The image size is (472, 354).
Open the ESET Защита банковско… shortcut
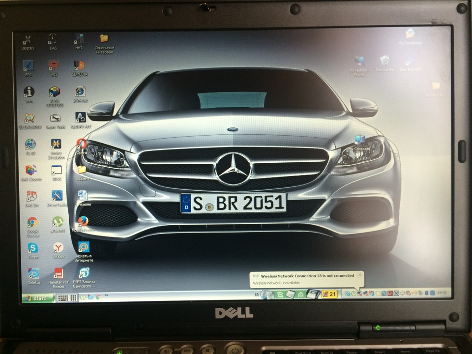84,278
